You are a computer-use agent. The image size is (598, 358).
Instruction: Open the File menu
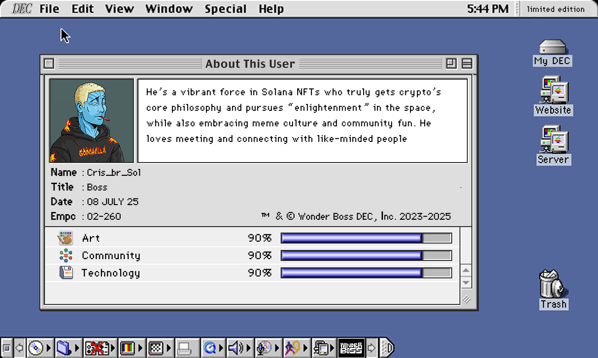point(49,9)
